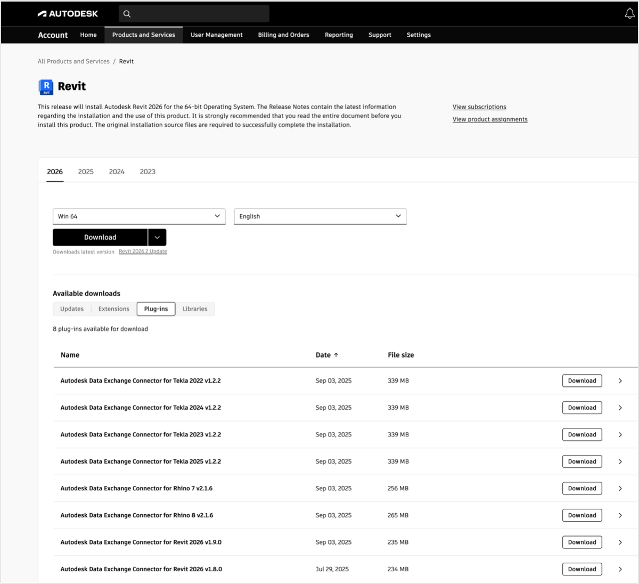Viewport: 639px width, 584px height.
Task: Select the Libraries filter
Action: pos(195,309)
